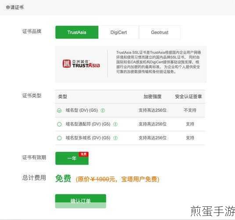Click the 证书类型 label
The height and width of the screenshot is (220, 235).
[x=32, y=95]
